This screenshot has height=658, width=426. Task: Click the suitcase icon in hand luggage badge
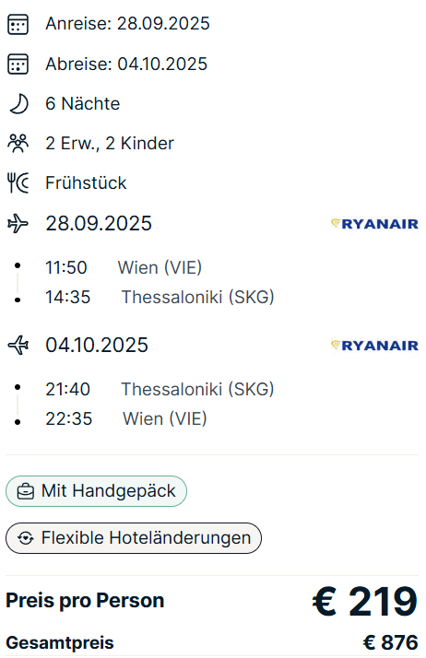click(26, 491)
